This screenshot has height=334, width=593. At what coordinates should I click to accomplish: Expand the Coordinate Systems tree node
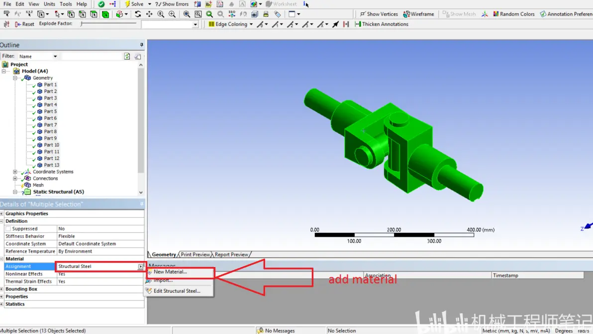(15, 172)
